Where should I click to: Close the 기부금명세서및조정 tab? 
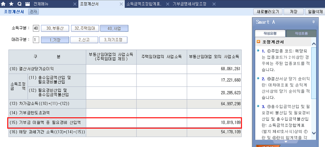click(x=214, y=4)
